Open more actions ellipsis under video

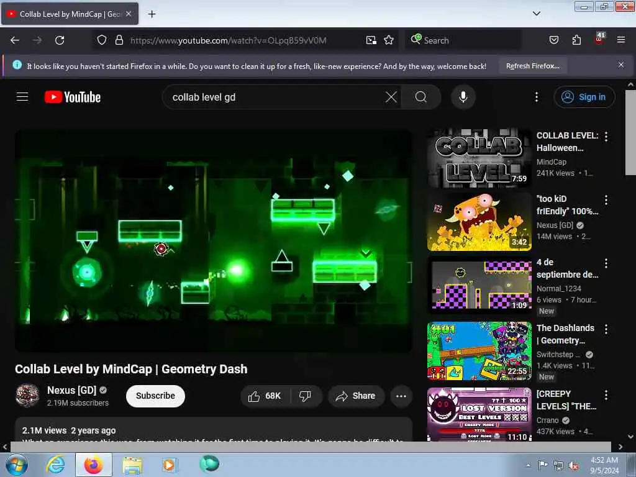coord(401,396)
